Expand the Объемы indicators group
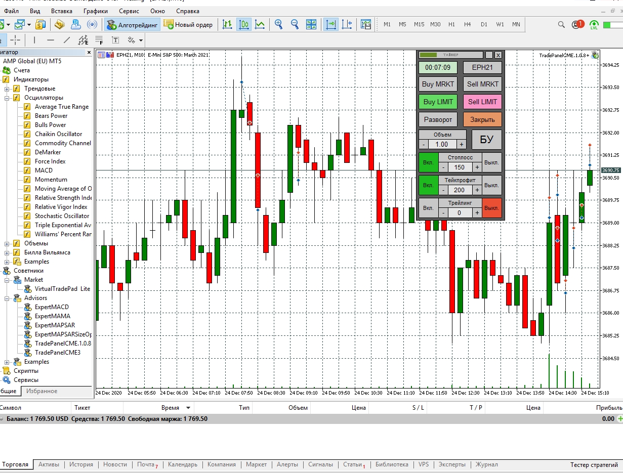Viewport: 623px width, 473px height. pos(7,243)
